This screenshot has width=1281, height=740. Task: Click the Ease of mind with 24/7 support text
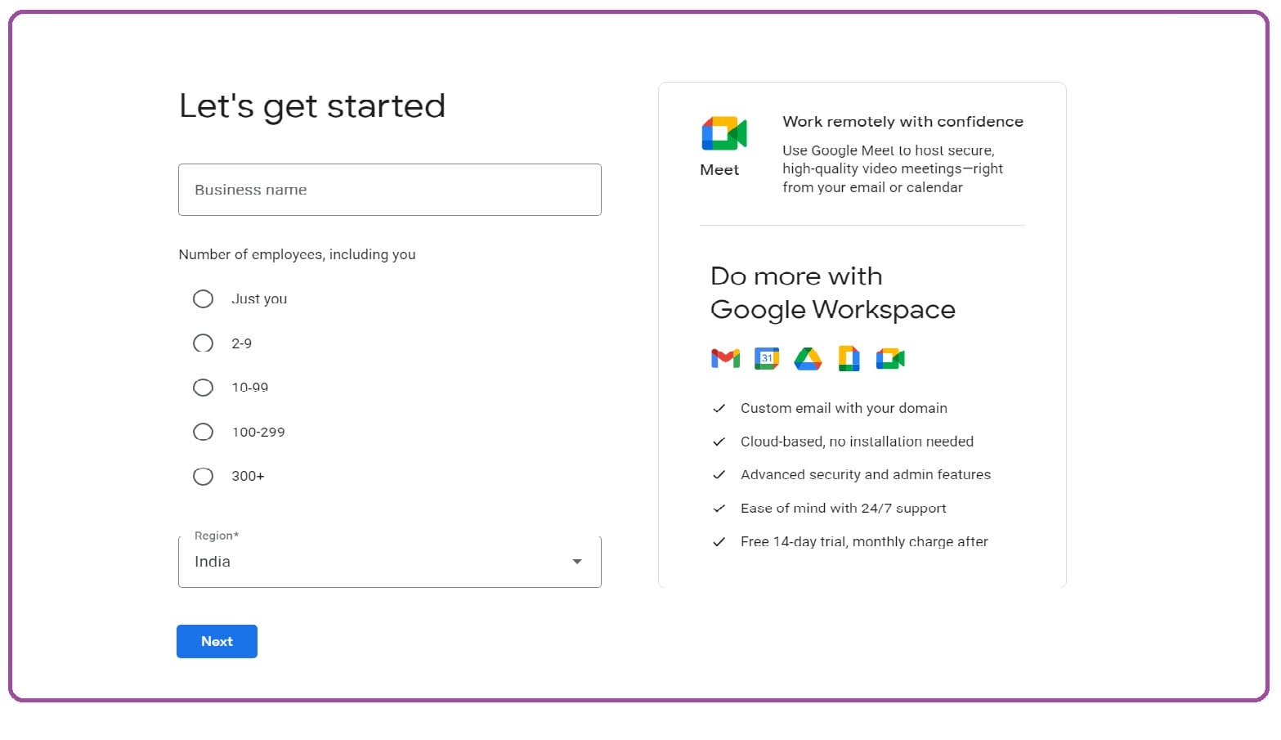click(x=843, y=508)
